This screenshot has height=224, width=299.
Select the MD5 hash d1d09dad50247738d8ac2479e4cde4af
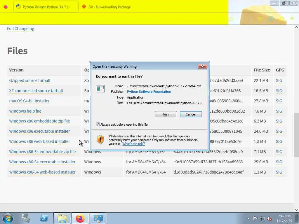coord(208,172)
